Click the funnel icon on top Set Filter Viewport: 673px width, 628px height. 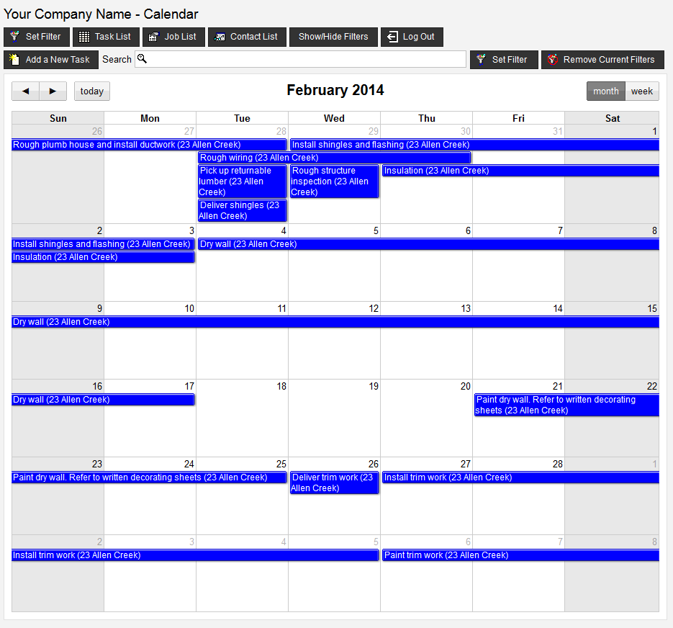(14, 37)
